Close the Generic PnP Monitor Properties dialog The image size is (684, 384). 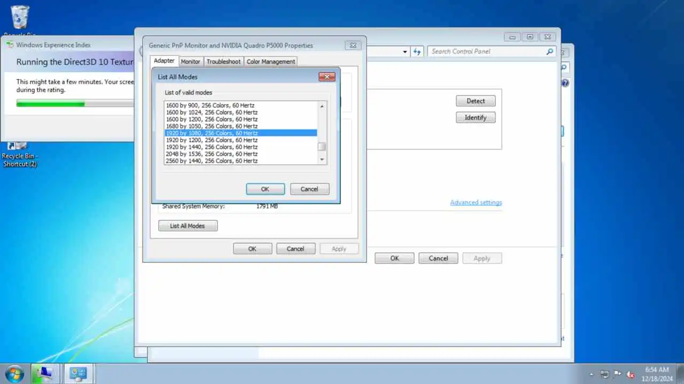click(353, 45)
